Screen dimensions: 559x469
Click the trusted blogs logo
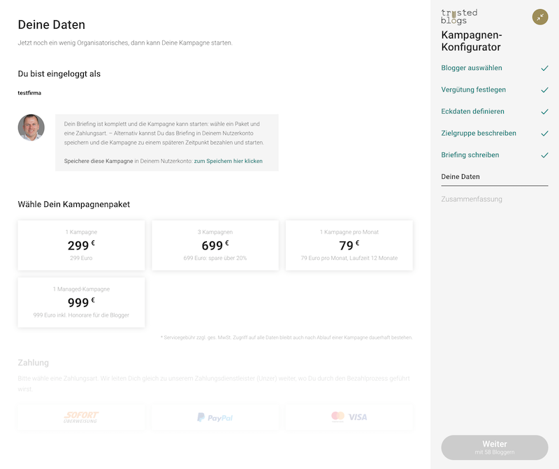click(459, 17)
